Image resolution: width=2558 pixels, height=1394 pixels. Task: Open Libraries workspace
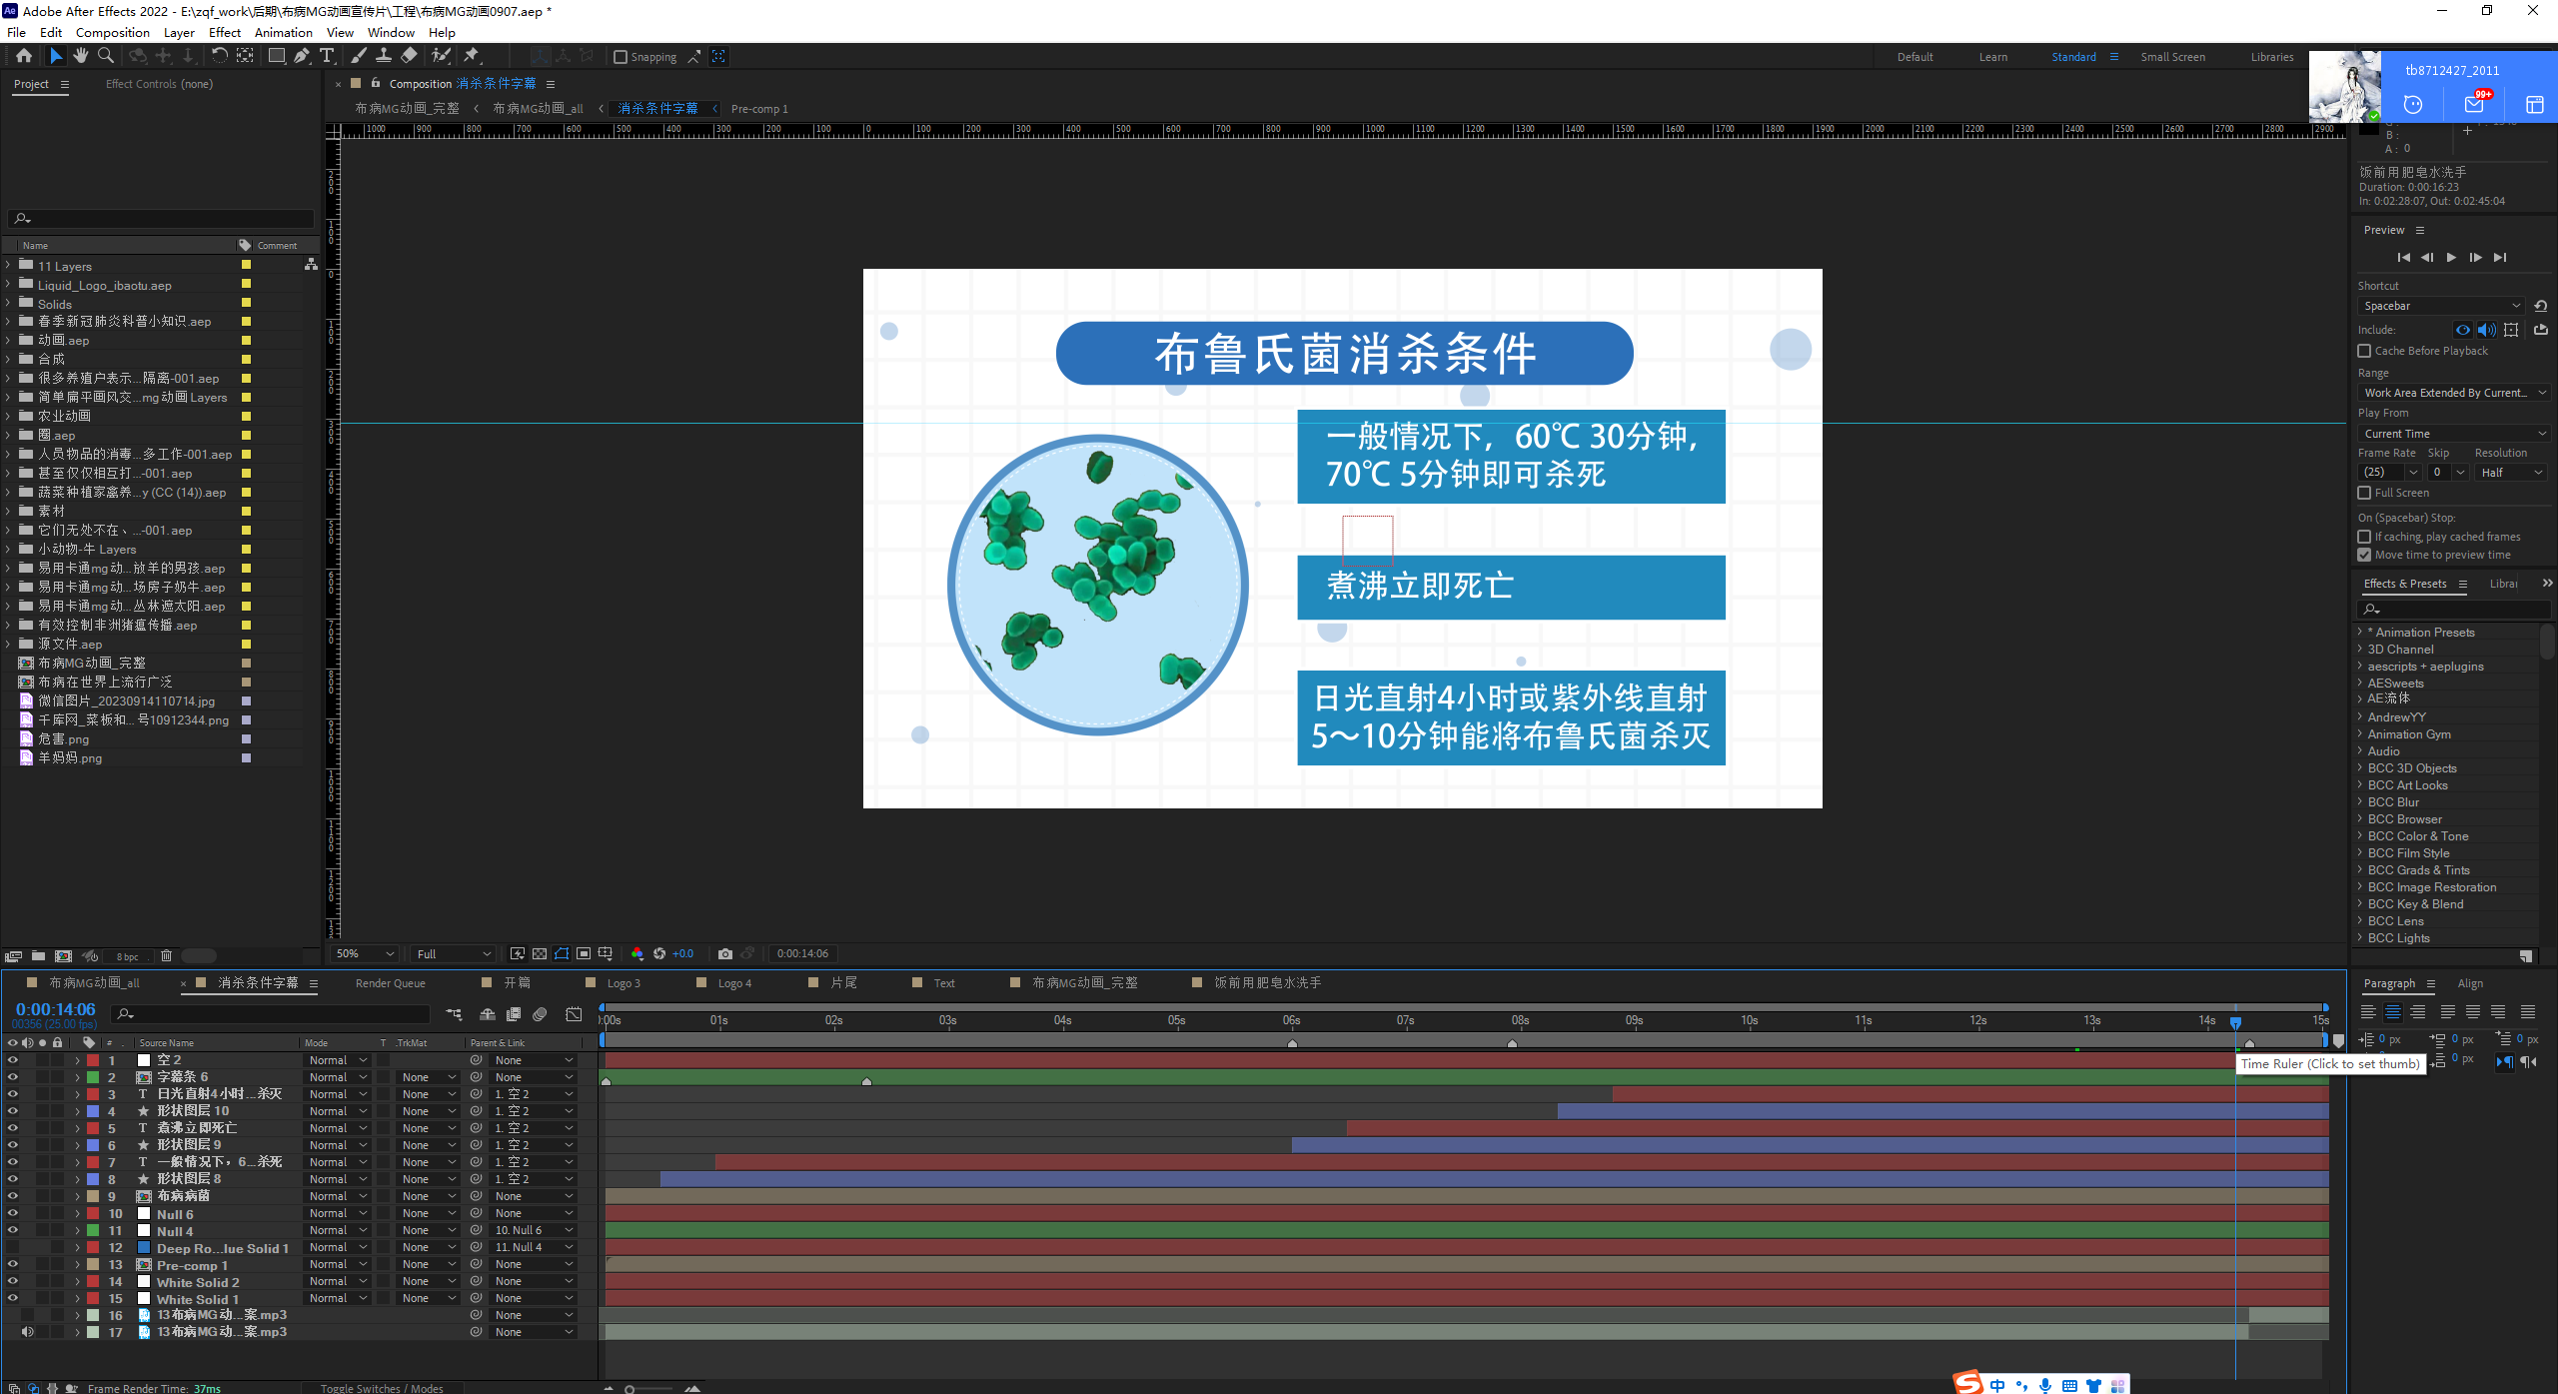(x=2271, y=57)
